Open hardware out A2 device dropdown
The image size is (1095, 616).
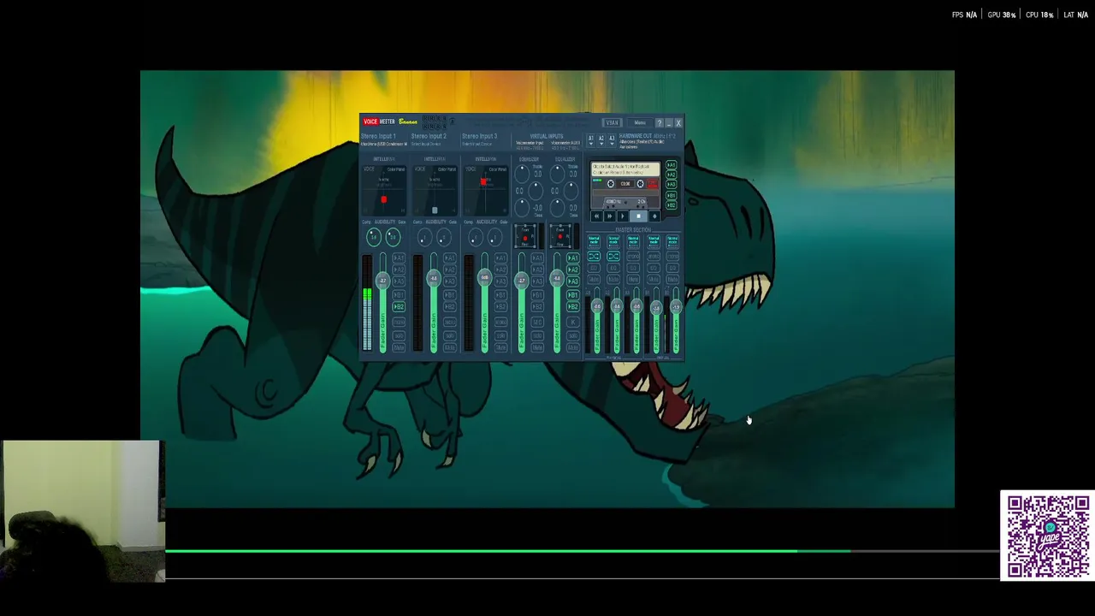pyautogui.click(x=601, y=140)
